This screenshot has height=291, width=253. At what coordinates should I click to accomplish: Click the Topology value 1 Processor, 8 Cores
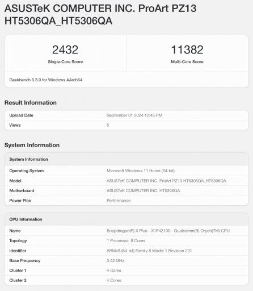(x=126, y=240)
